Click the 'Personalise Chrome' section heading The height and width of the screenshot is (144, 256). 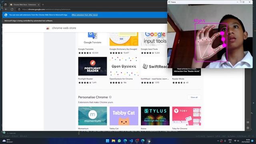pyautogui.click(x=93, y=97)
